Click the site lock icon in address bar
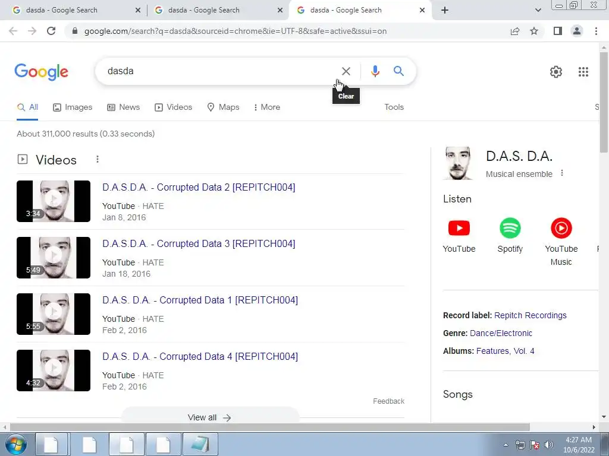Viewport: 609px width, 456px height. coord(75,31)
